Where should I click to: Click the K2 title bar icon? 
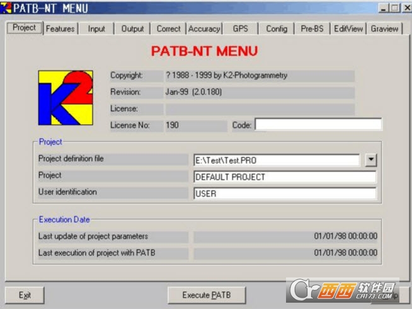(6, 8)
